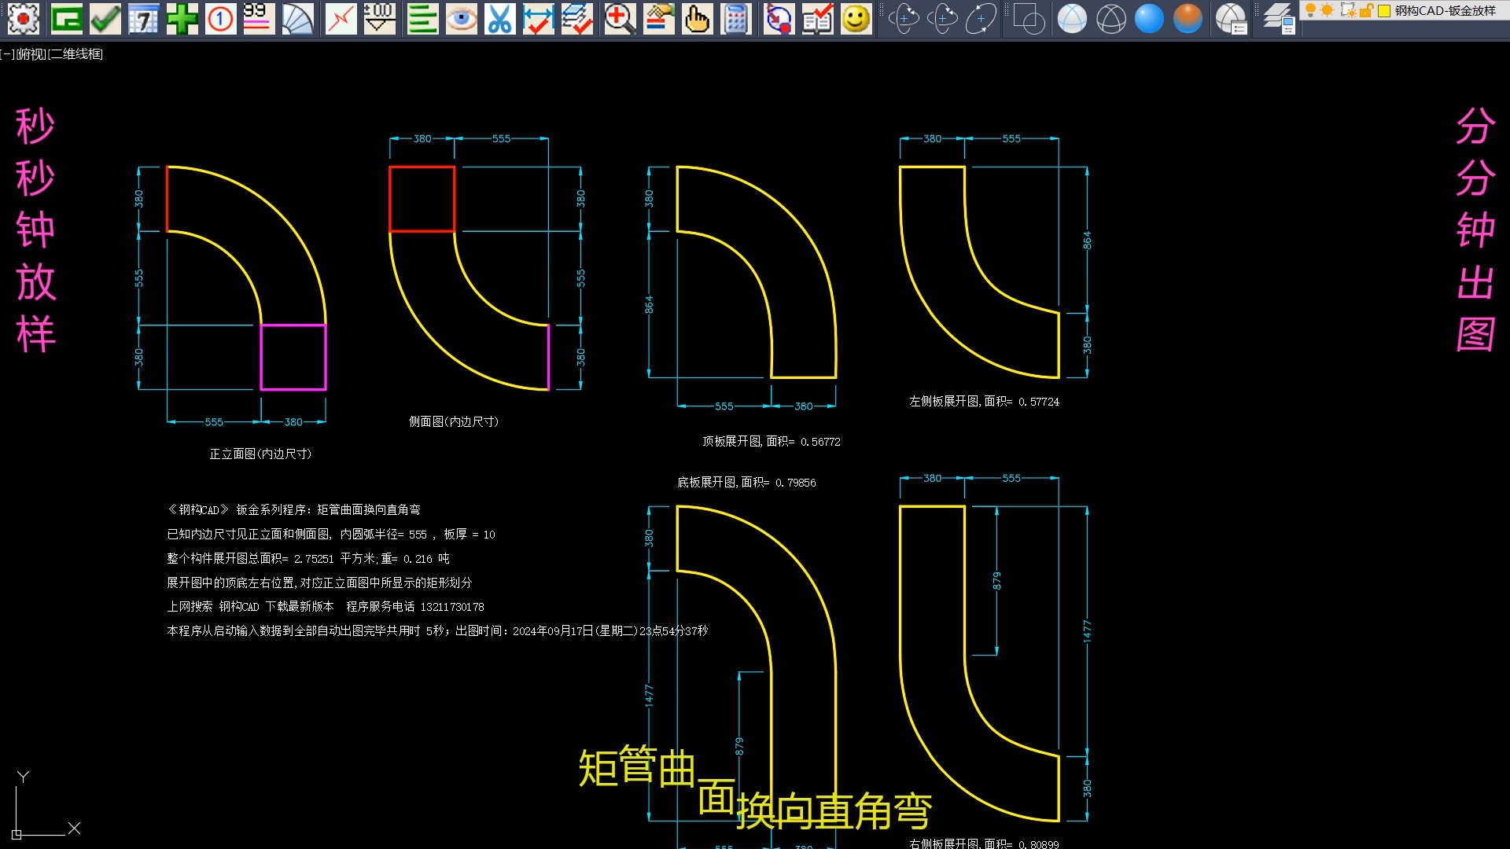Click the layer properties manager icon
The height and width of the screenshot is (849, 1510).
click(x=1278, y=19)
